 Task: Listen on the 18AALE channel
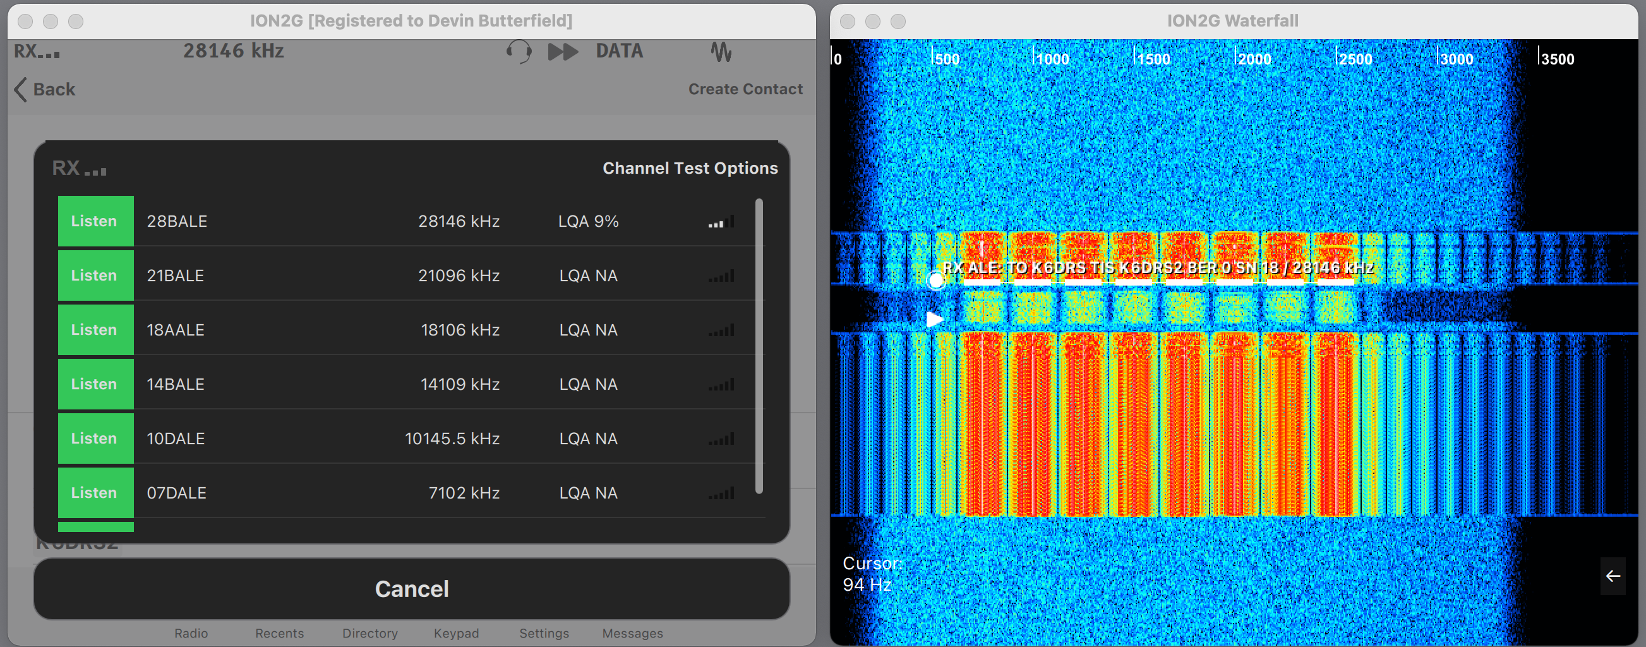click(x=96, y=330)
